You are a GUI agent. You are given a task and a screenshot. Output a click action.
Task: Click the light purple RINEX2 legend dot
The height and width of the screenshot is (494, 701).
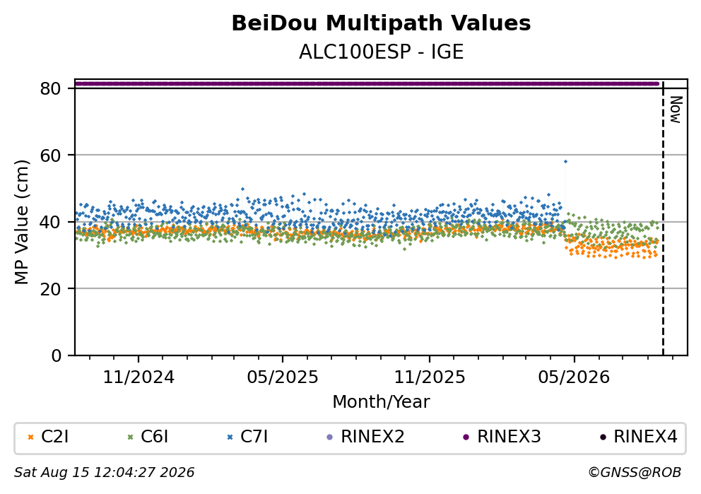pyautogui.click(x=330, y=437)
